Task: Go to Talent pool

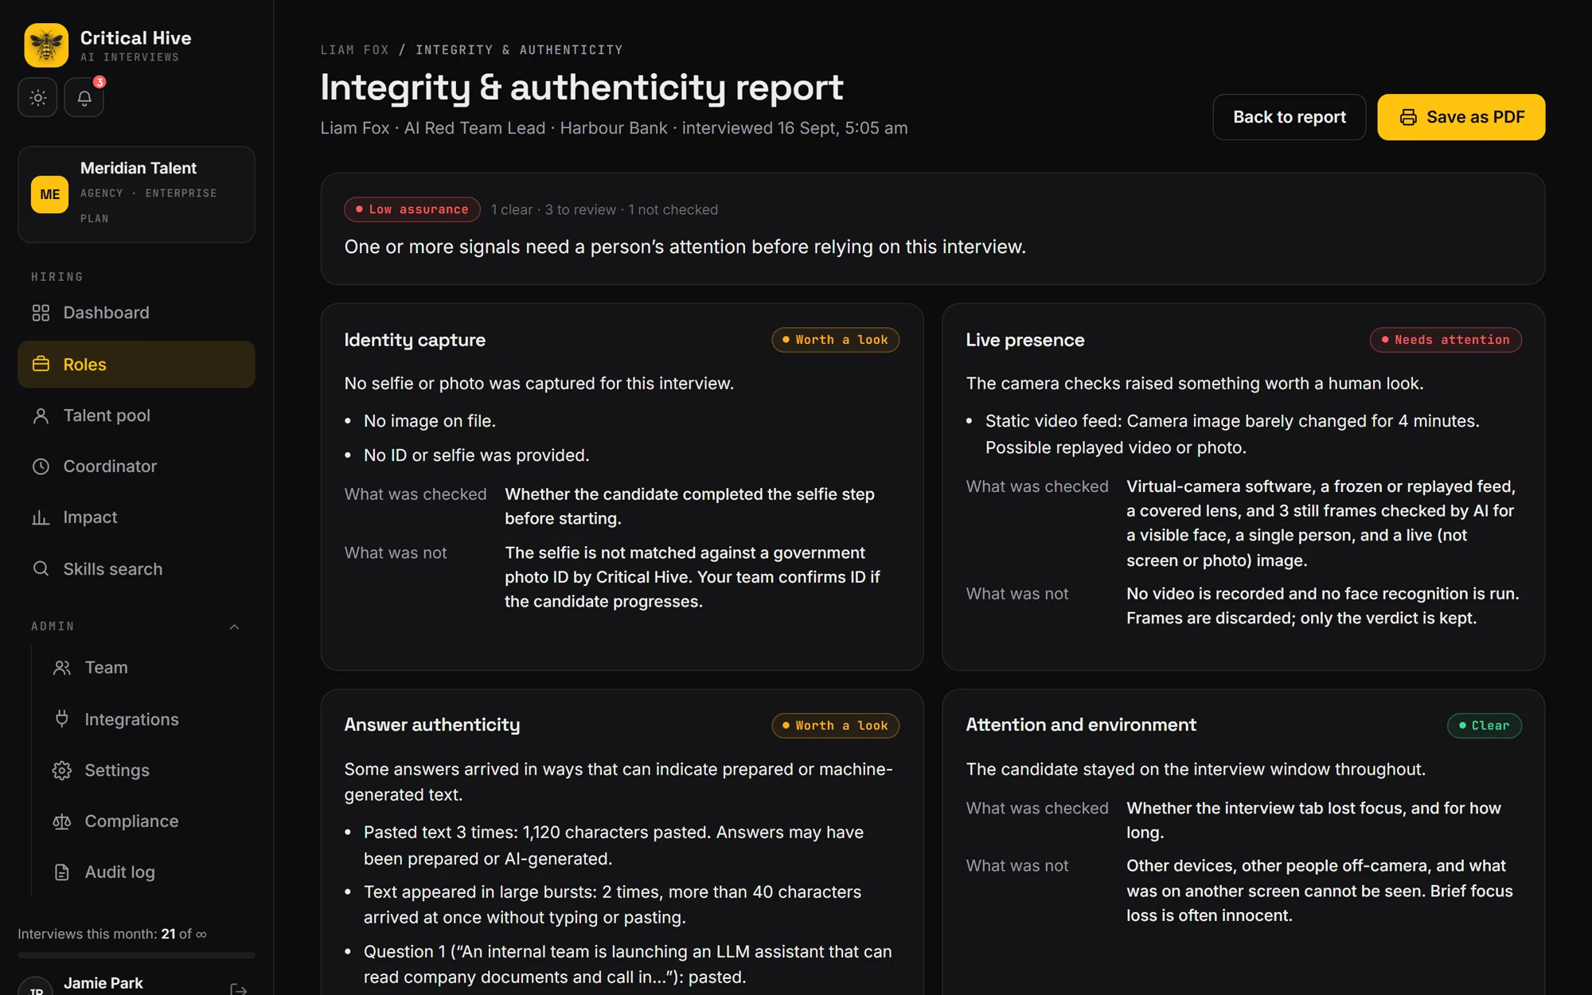Action: coord(136,416)
